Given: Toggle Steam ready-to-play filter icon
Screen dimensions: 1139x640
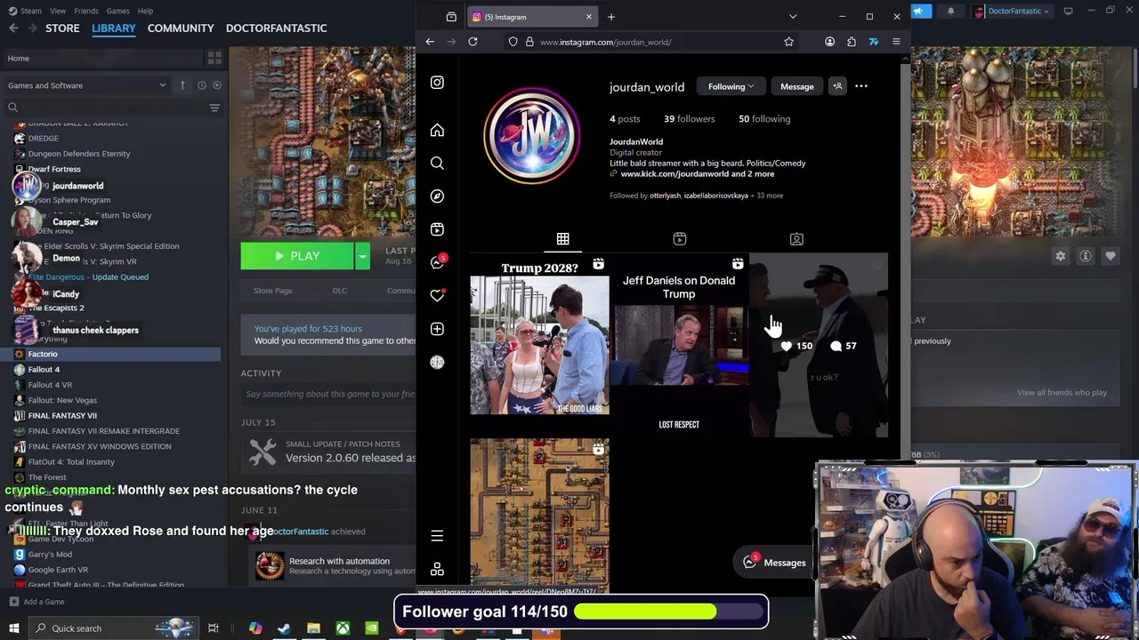Looking at the screenshot, I should (x=216, y=85).
